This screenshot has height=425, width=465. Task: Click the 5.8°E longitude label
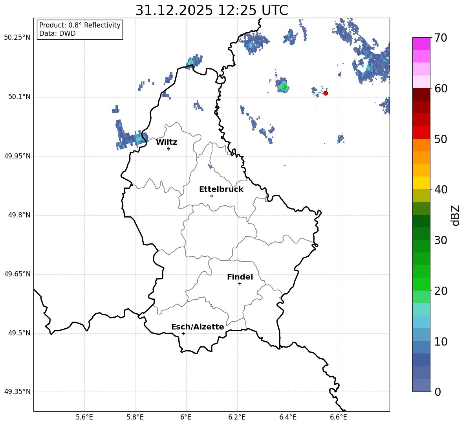[135, 417]
